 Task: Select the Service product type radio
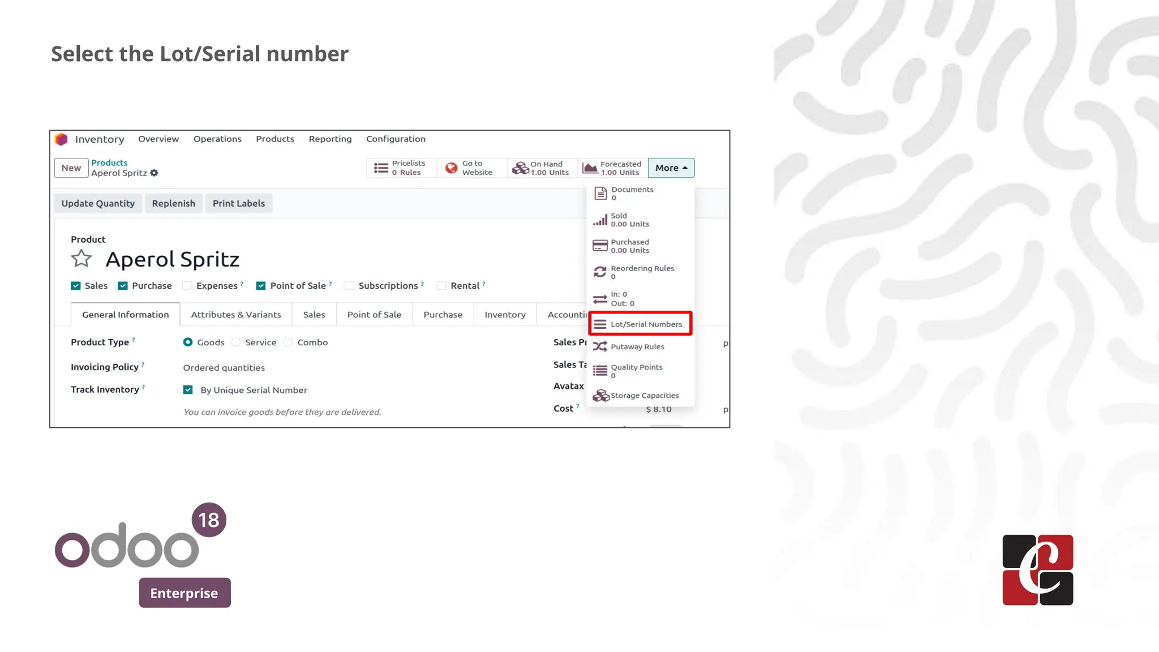(x=236, y=342)
